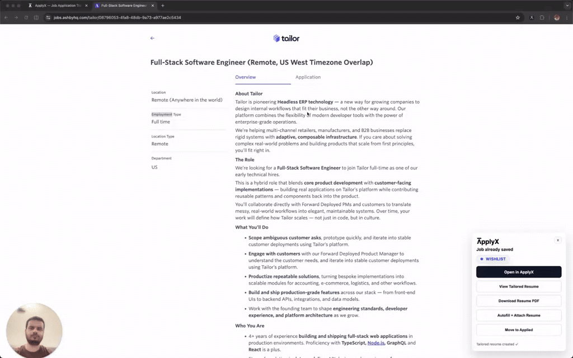Open the browser three-dot menu
Viewport: 573px width, 358px height.
[567, 17]
